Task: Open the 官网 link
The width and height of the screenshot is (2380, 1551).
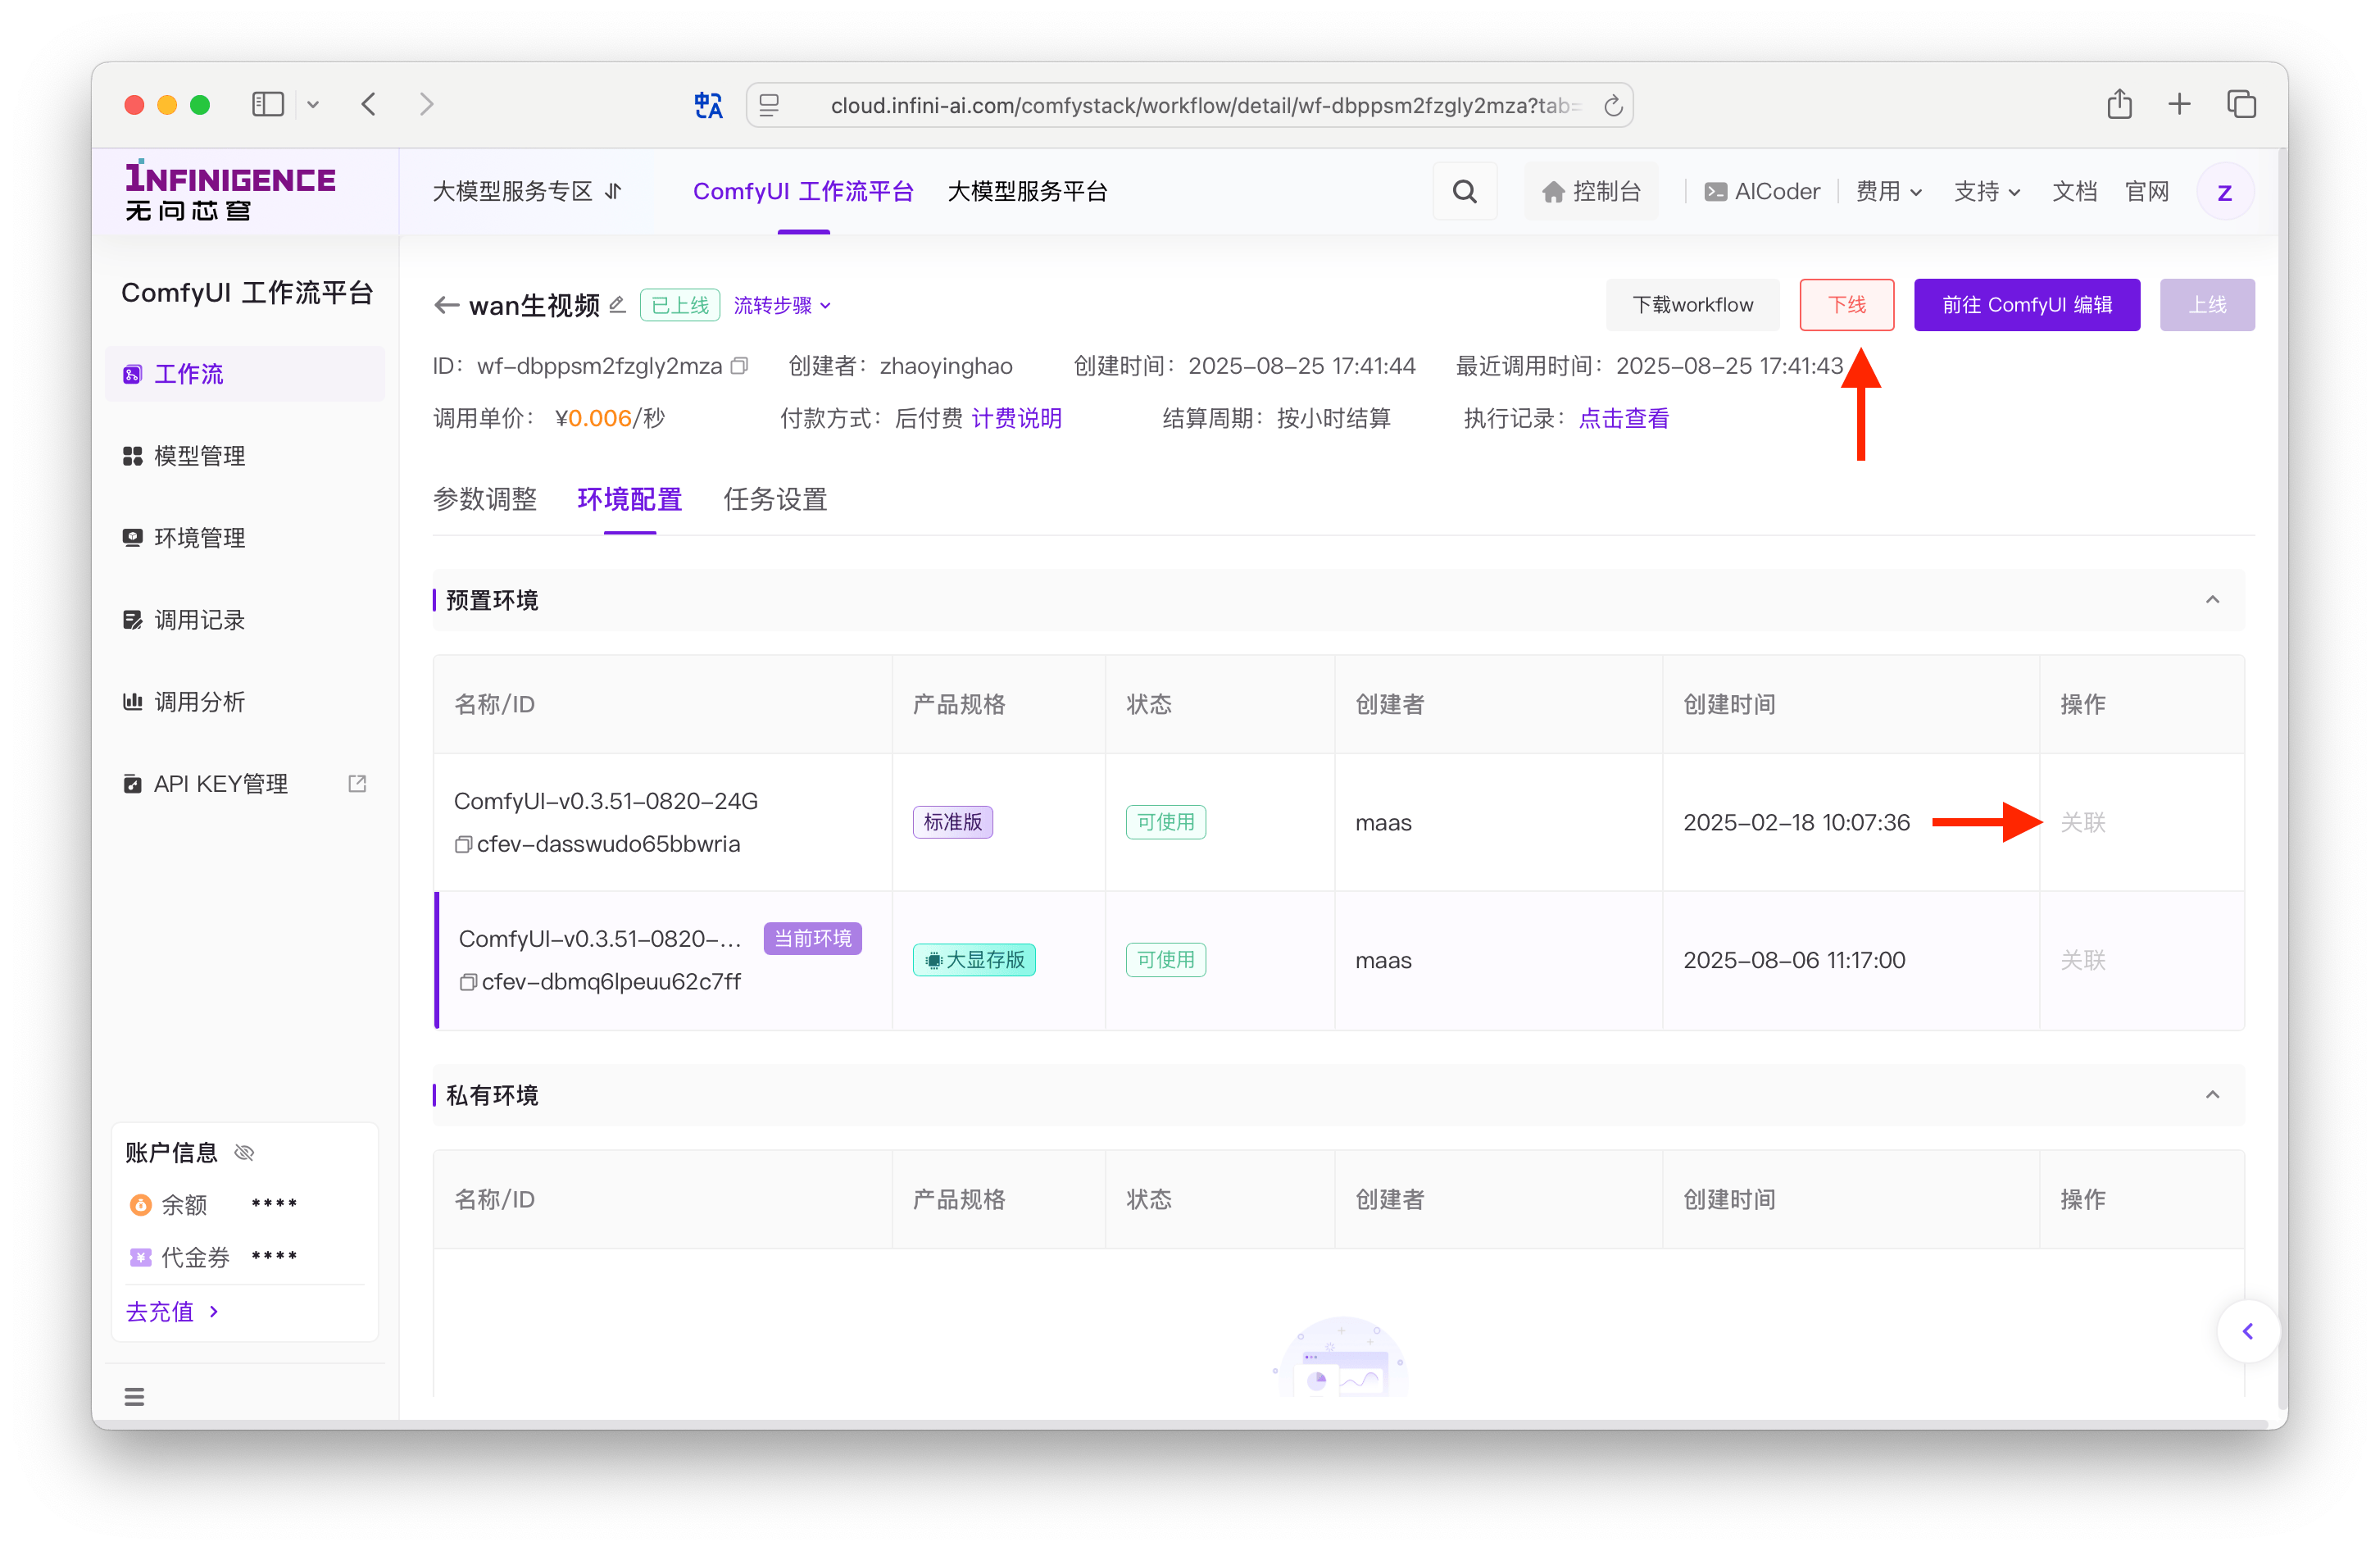Action: click(x=2146, y=191)
